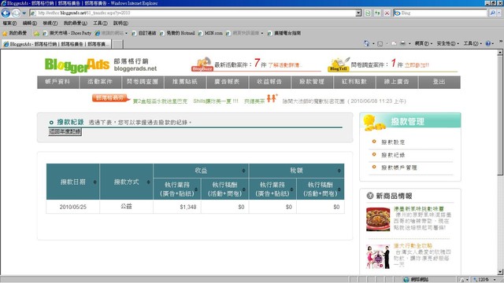Open the 樂天市場 Shoes Party bookmark
The image size is (504, 283).
click(67, 33)
